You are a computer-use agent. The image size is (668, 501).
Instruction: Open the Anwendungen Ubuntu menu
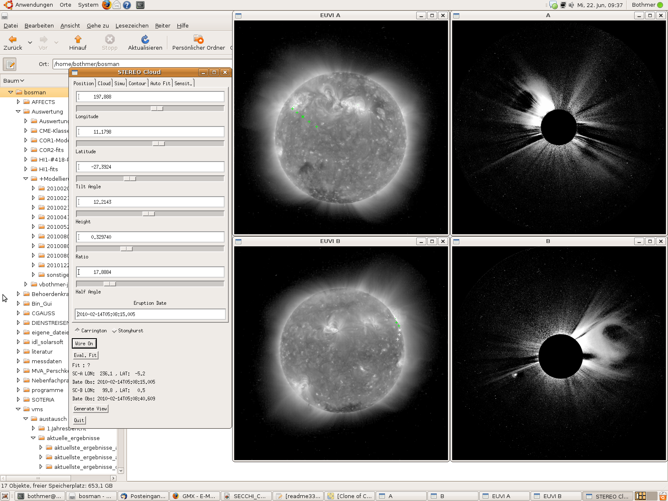(28, 5)
